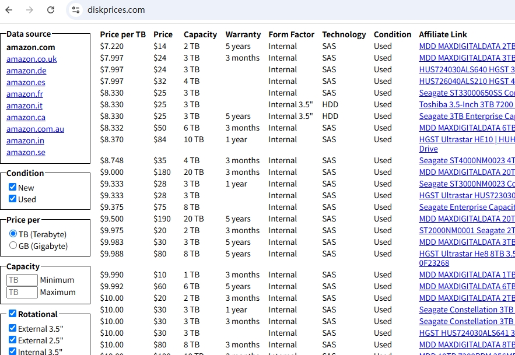Open HUS726040ALS210 HGST link
515x355 pixels.
pos(467,81)
